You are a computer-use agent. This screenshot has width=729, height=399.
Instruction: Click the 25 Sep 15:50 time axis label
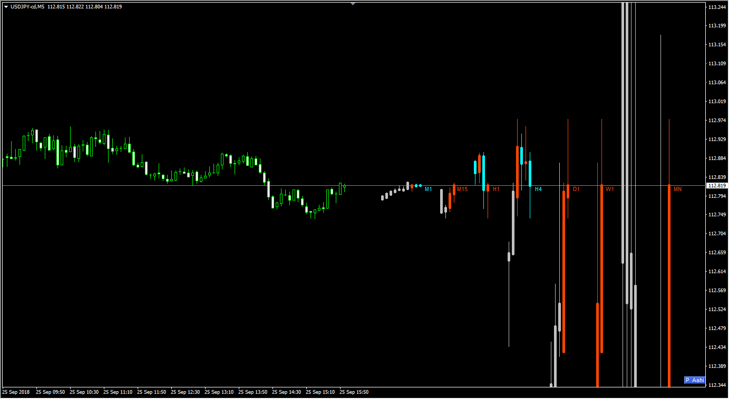(x=354, y=392)
